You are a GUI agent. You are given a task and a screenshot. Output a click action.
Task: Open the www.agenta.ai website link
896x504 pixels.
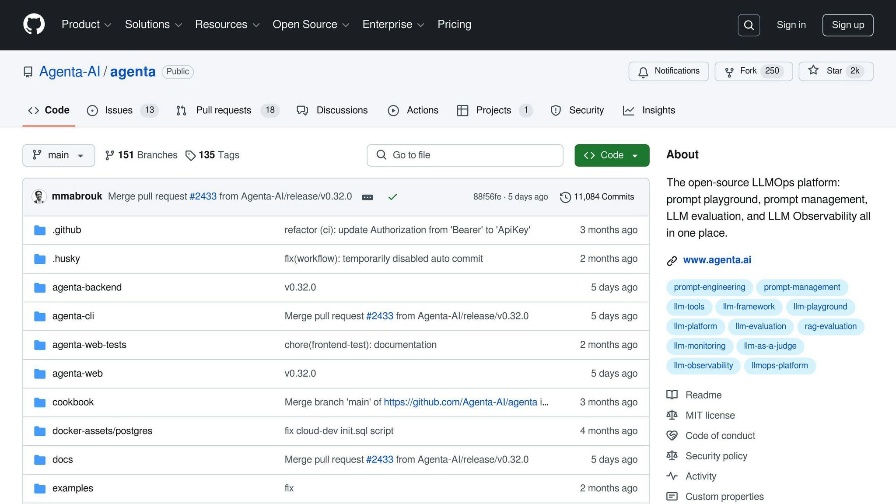pos(717,260)
